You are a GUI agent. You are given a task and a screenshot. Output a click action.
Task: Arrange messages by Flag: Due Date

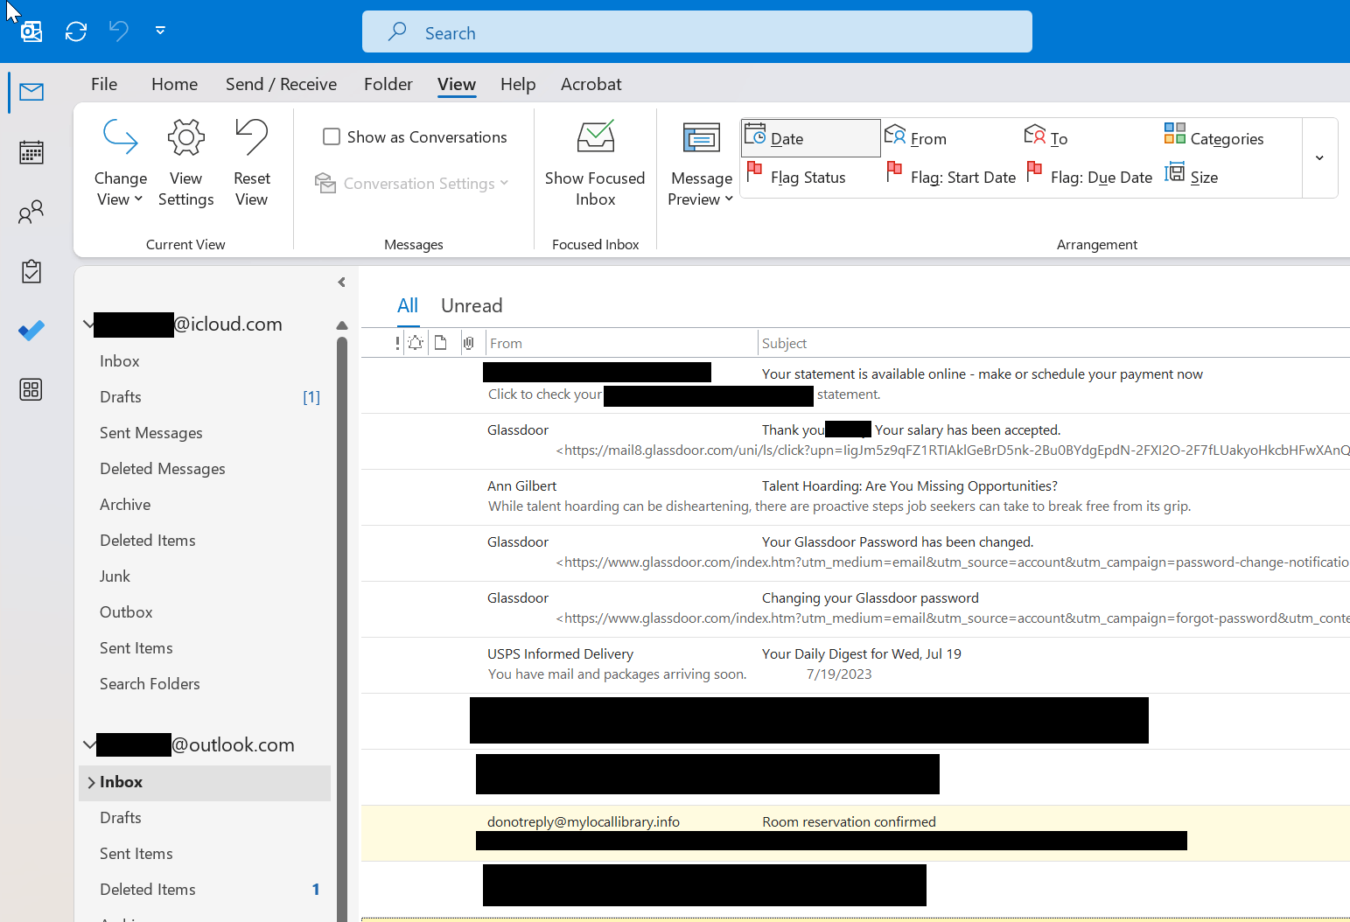[1089, 178]
